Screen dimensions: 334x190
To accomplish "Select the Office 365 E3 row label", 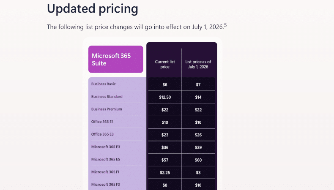I will [x=102, y=134].
